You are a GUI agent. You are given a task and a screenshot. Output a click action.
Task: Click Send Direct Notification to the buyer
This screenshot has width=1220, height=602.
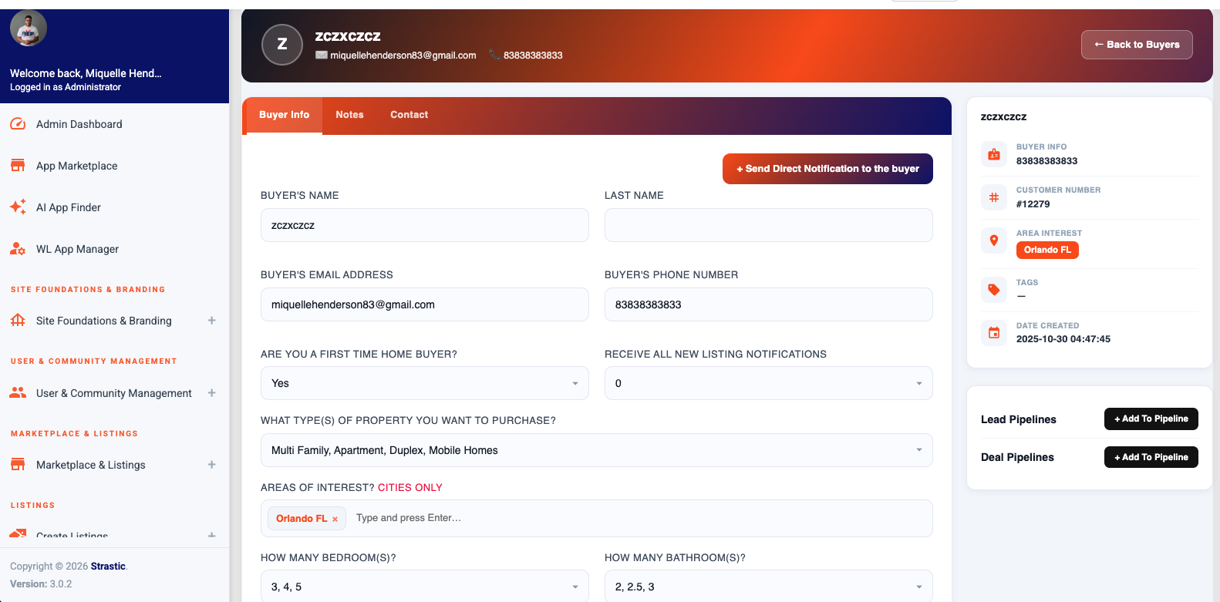click(827, 169)
